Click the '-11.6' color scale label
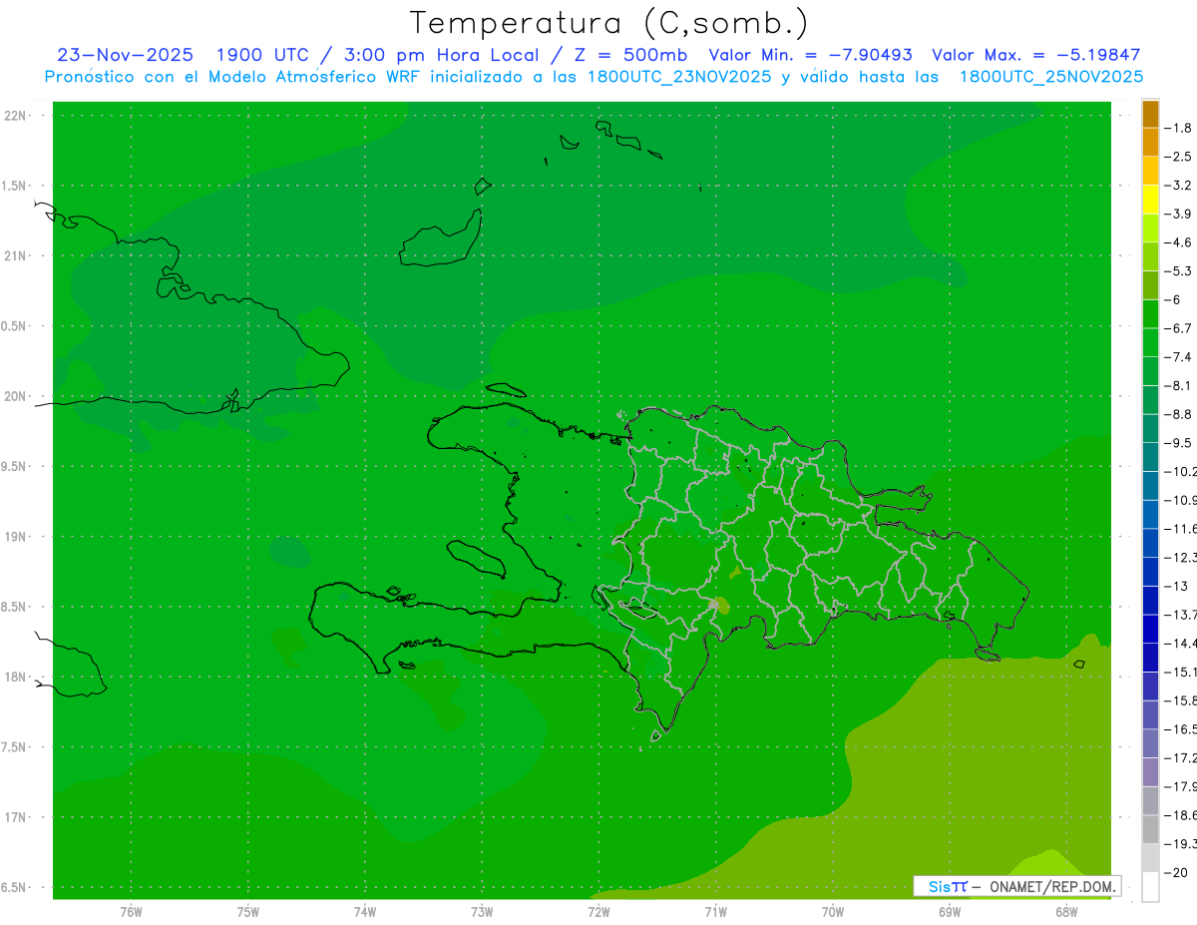This screenshot has height=925, width=1197. 1180,529
